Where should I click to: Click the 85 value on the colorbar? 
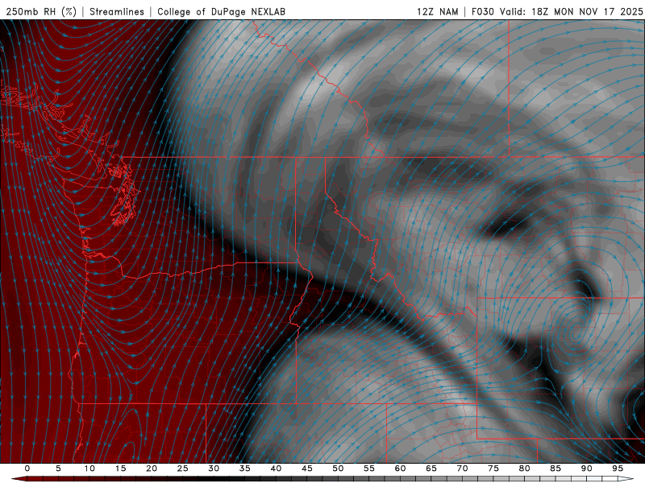(556, 469)
